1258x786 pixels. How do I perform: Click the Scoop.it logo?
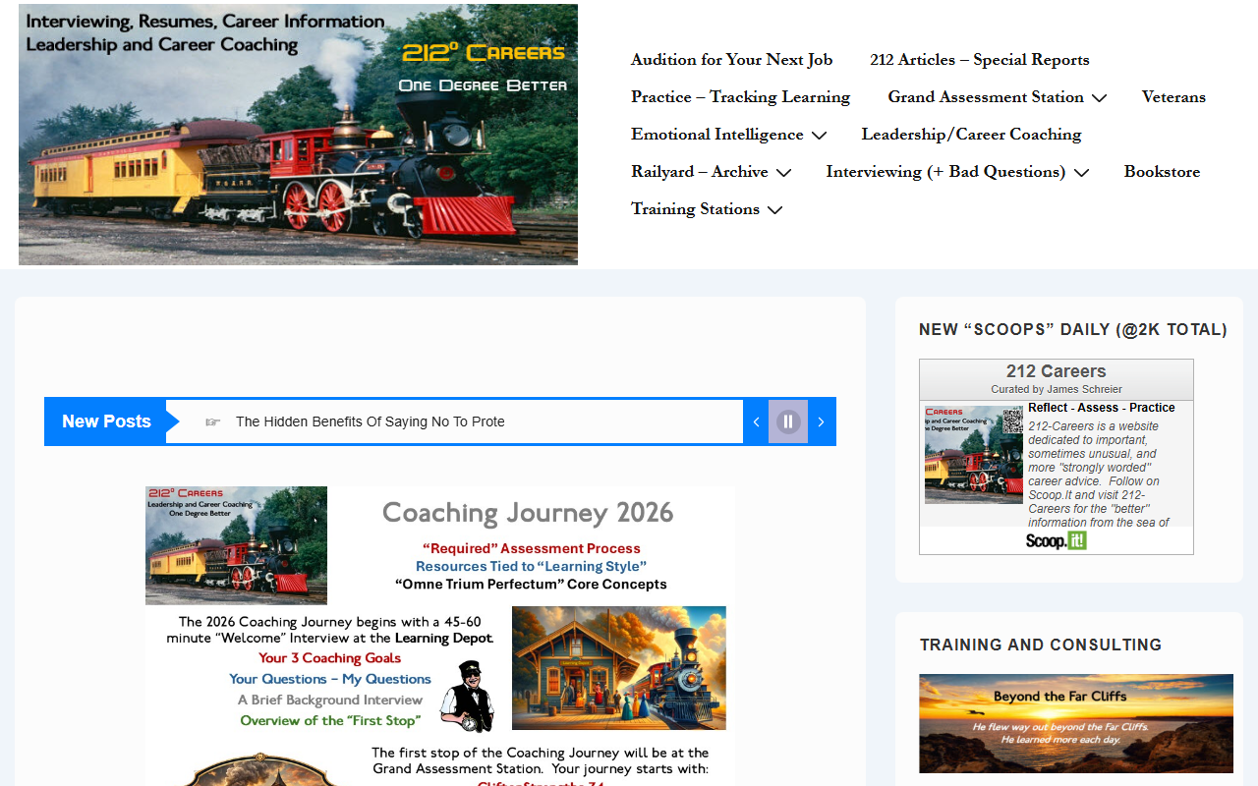click(1057, 540)
